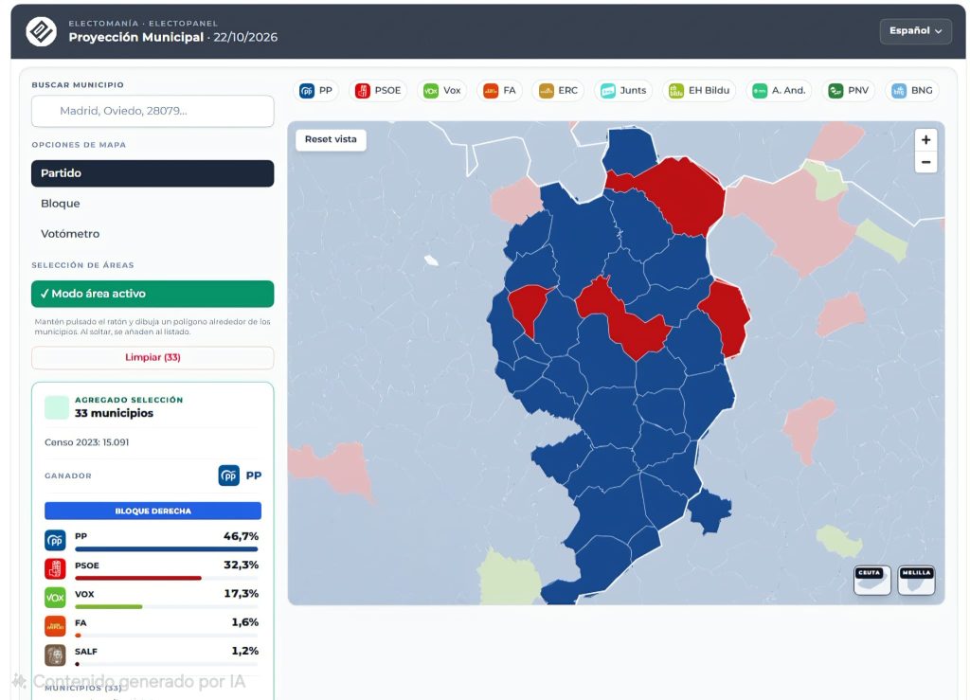Click the PP 46,7% progress bar
This screenshot has width=970, height=700.
[167, 549]
